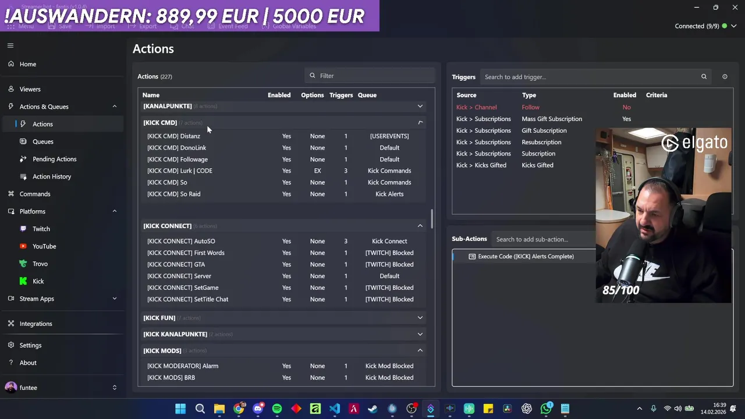
Task: Collapse the Platforms sidebar section
Action: click(x=115, y=211)
